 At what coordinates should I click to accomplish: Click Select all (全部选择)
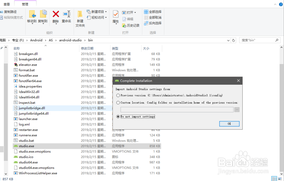coord(153,12)
